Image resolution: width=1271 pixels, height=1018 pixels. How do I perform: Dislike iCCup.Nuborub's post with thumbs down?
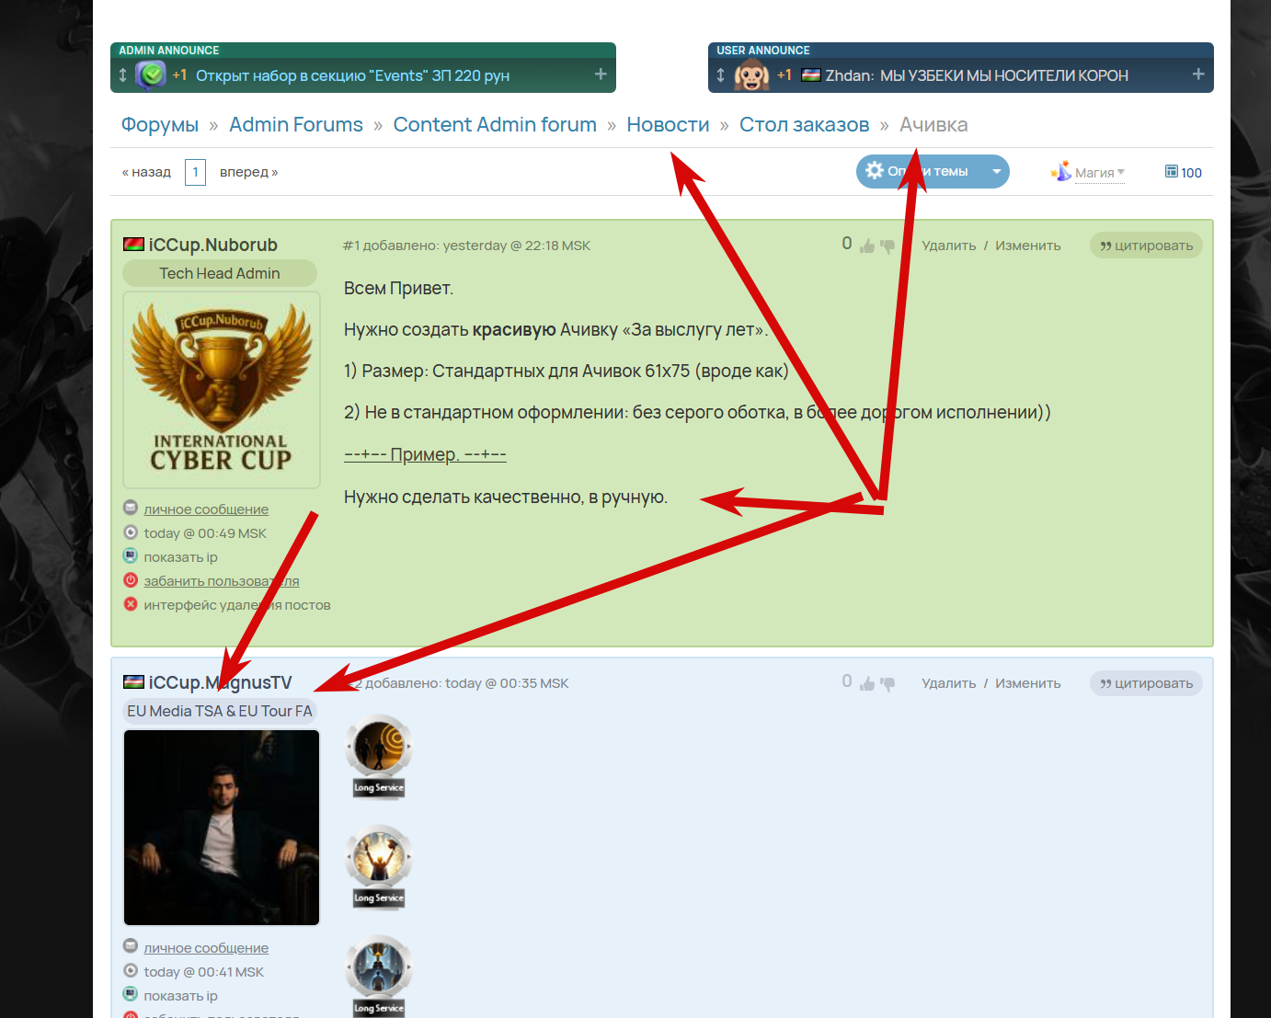[887, 246]
